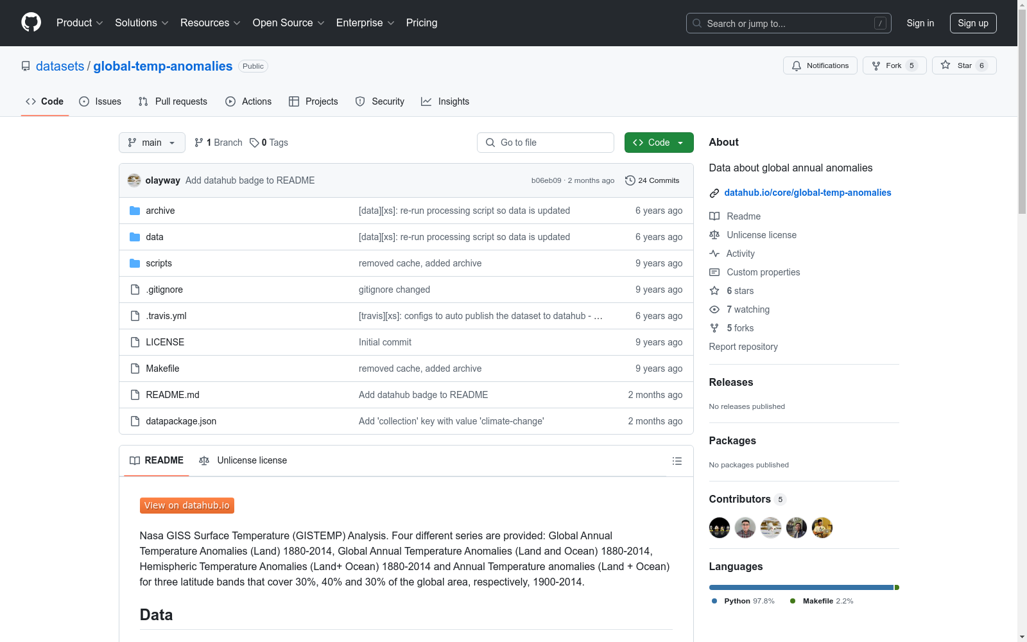The image size is (1027, 642).
Task: Switch to the Actions tab
Action: point(248,101)
